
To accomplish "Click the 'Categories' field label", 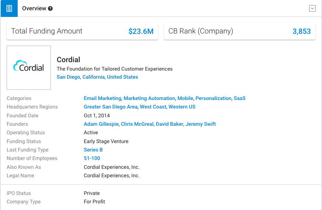I will (x=19, y=99).
